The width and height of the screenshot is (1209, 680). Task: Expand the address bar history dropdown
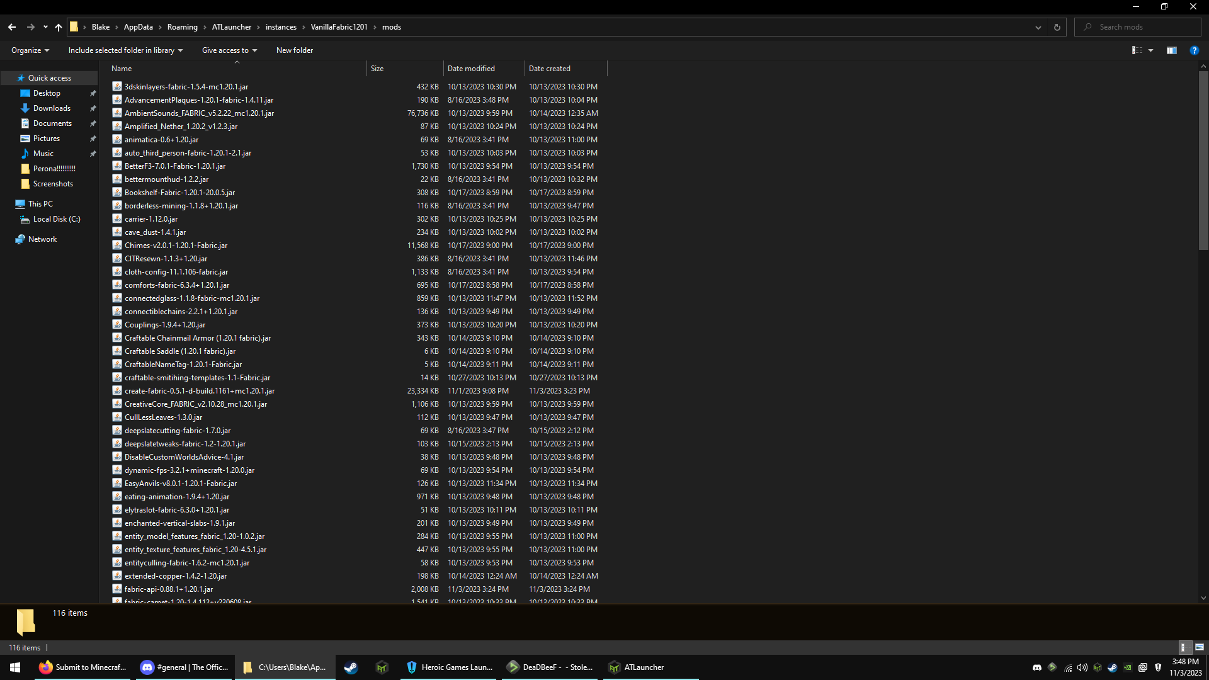click(x=1038, y=27)
